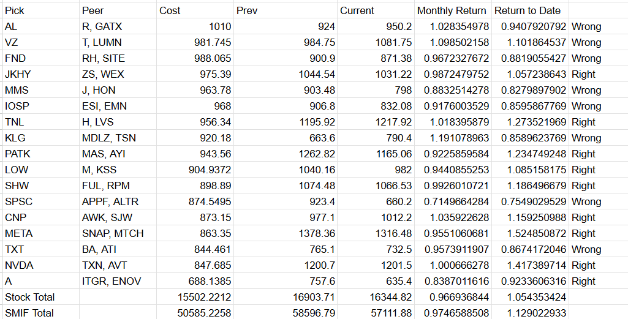Select current value 1165.06
The width and height of the screenshot is (628, 319).
coord(376,154)
